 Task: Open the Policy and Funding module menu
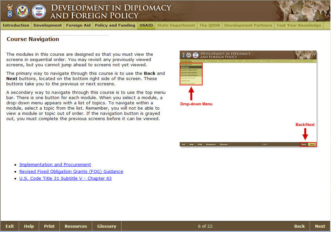click(x=115, y=25)
